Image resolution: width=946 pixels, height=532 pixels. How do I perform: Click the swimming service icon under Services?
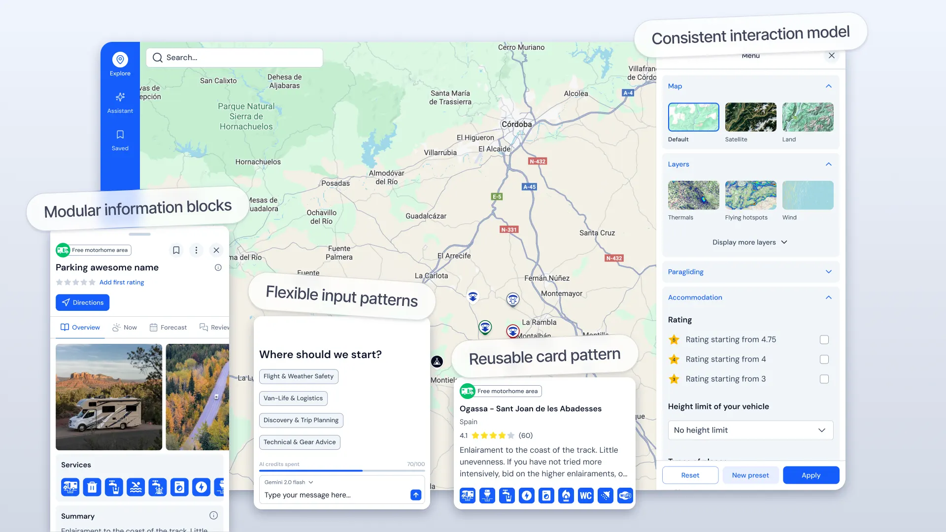(x=135, y=487)
